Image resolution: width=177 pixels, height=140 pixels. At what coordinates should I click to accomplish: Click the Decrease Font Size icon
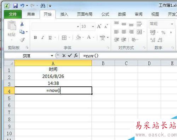pyautogui.click(x=106, y=26)
